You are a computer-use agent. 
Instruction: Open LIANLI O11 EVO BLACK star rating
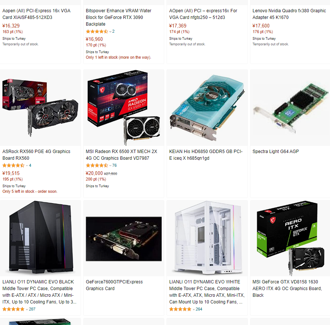point(13,309)
